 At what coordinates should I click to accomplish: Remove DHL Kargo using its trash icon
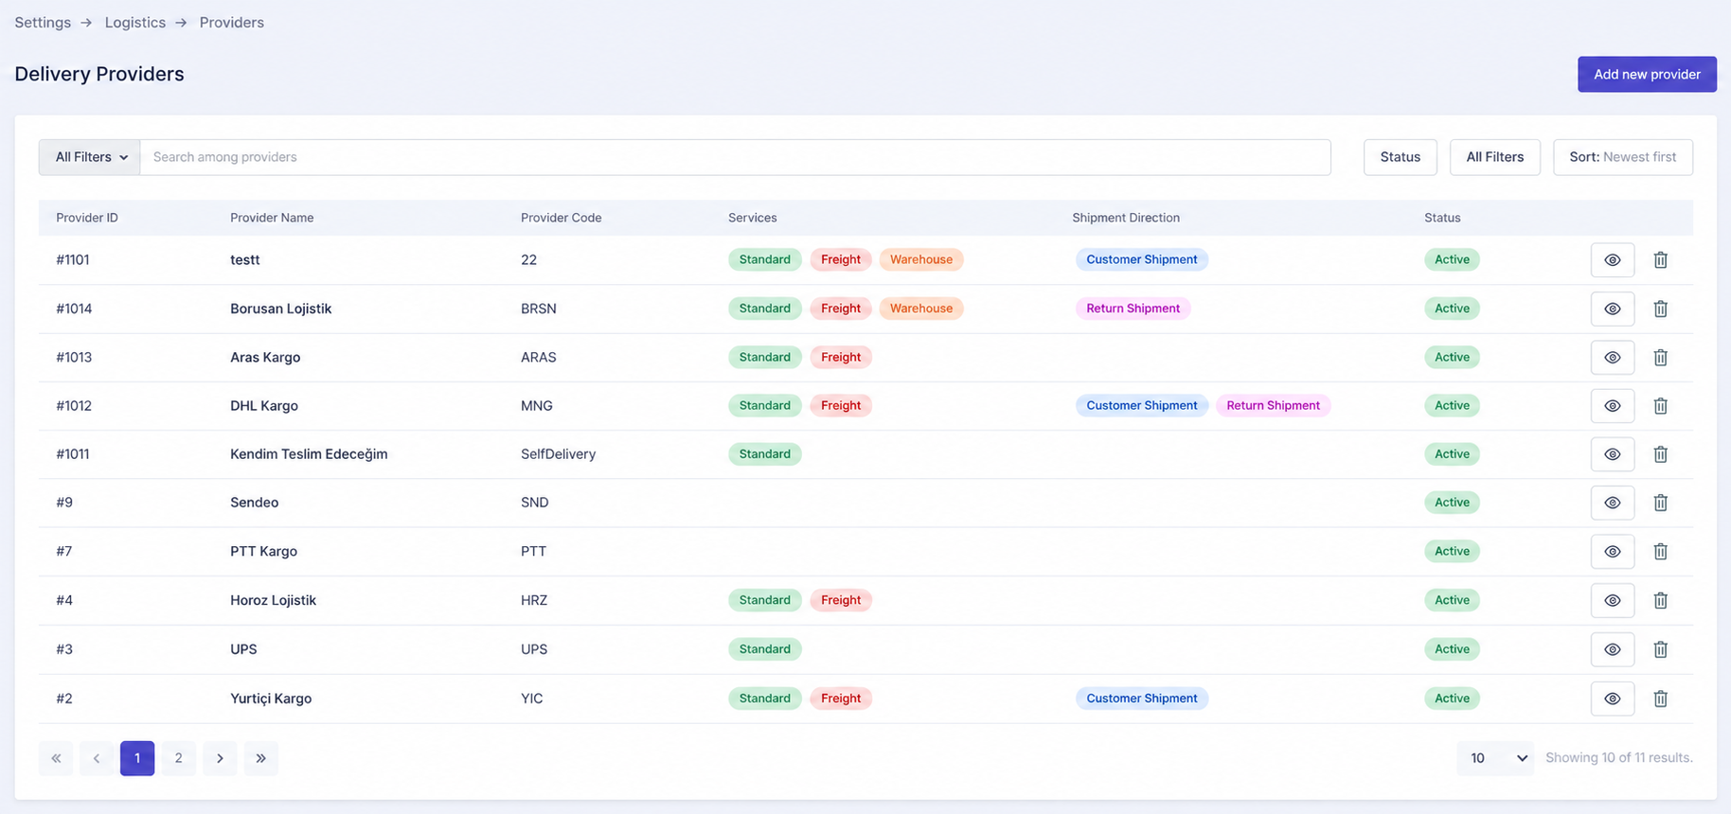point(1660,406)
